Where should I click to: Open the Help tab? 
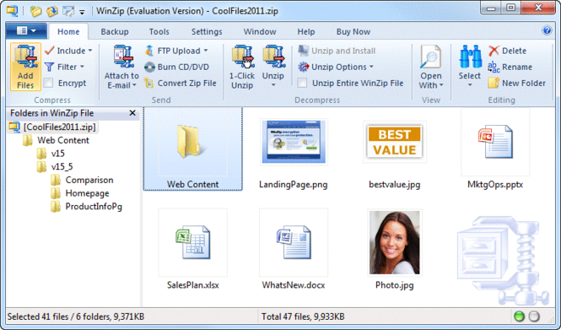[306, 31]
